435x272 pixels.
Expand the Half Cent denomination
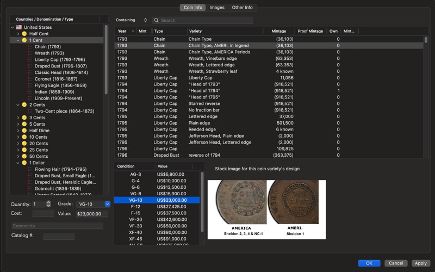tap(18, 34)
